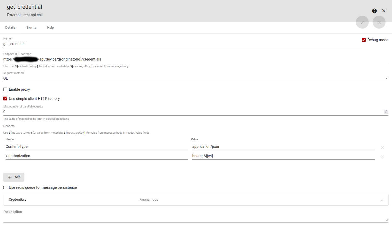Remove the Content-Type header row
Image resolution: width=392 pixels, height=231 pixels.
coord(382,148)
